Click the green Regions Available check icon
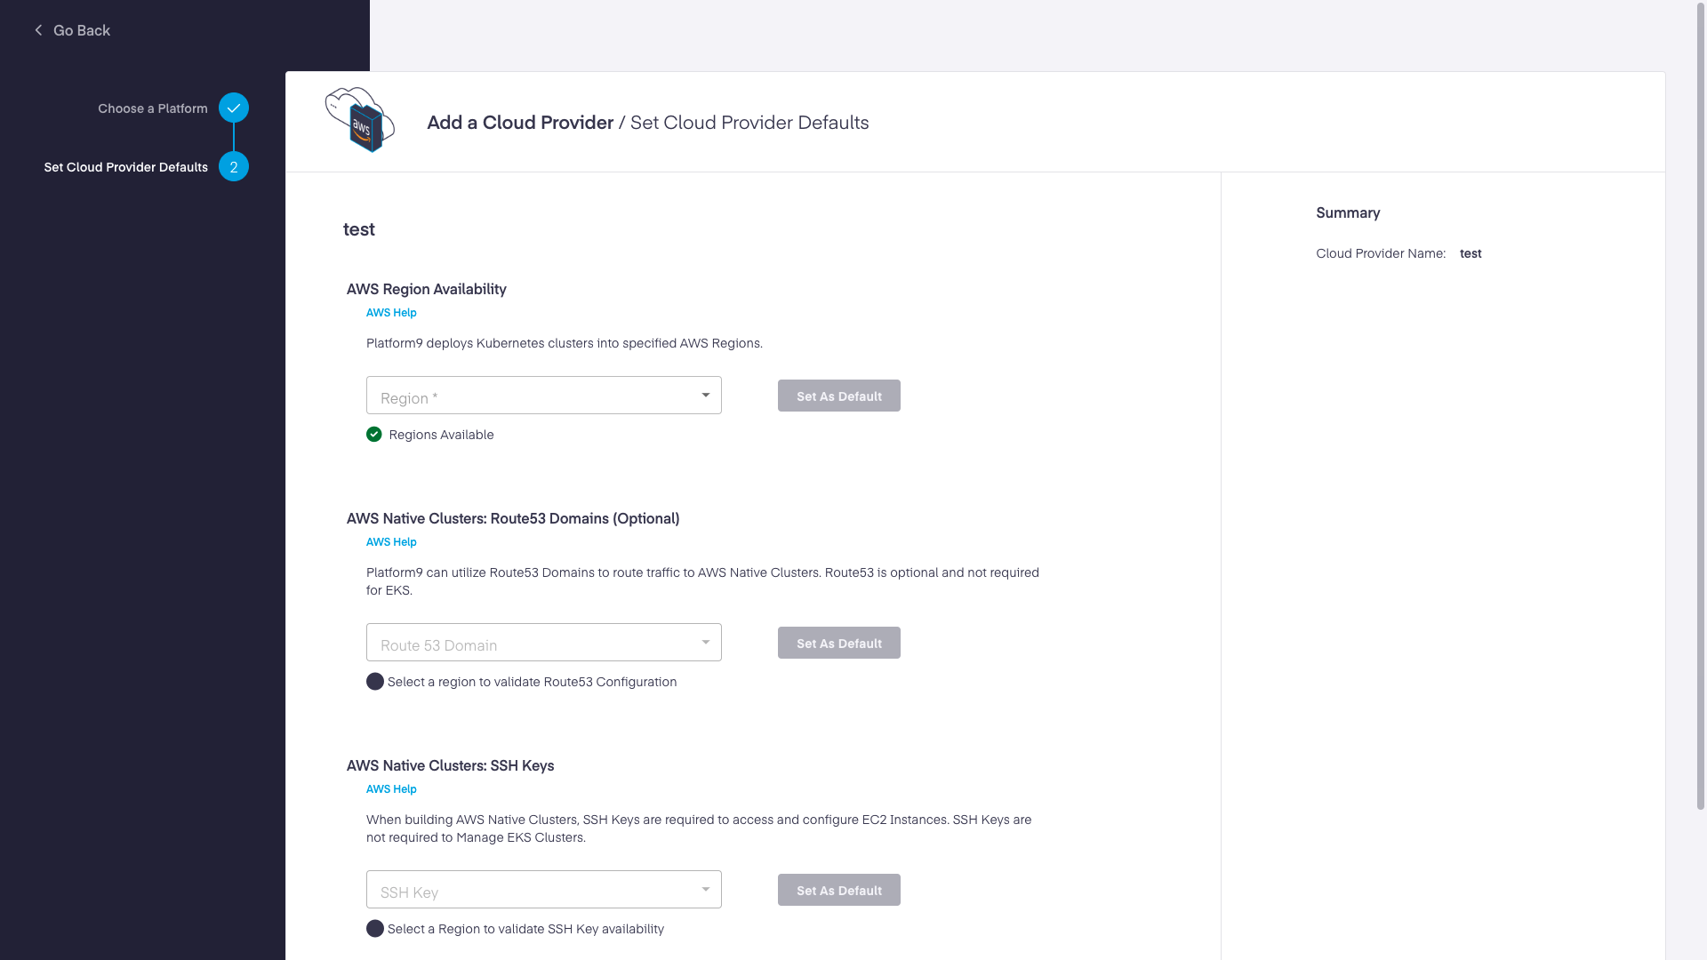The height and width of the screenshot is (960, 1707). click(x=374, y=435)
